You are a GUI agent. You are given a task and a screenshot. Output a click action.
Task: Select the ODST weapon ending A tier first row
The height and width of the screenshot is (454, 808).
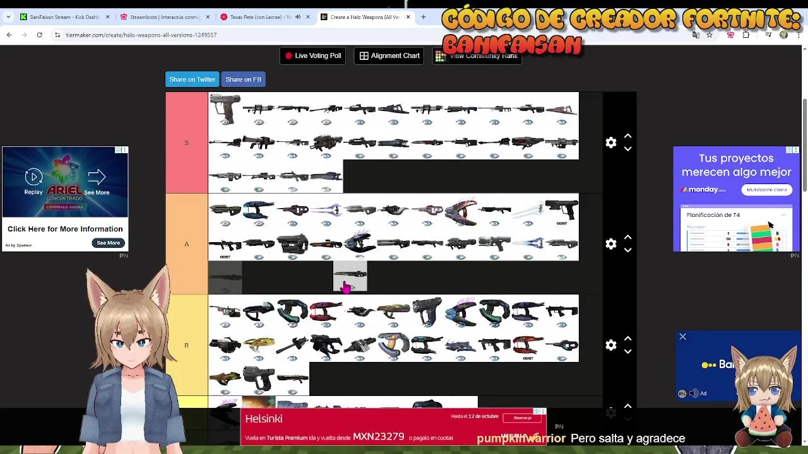tap(562, 211)
